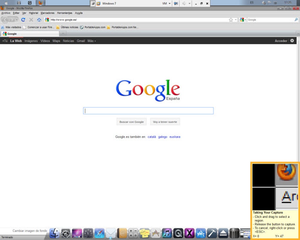Image resolution: width=300 pixels, height=240 pixels.
Task: Click the stop loading X icon
Action: click(x=31, y=19)
